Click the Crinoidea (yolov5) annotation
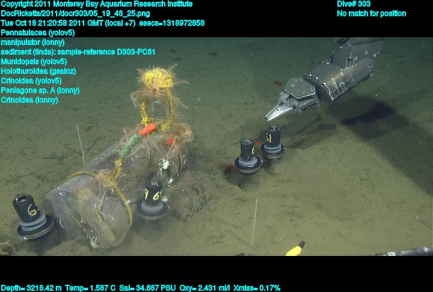Viewport: 433px width, 292px height. (31, 81)
